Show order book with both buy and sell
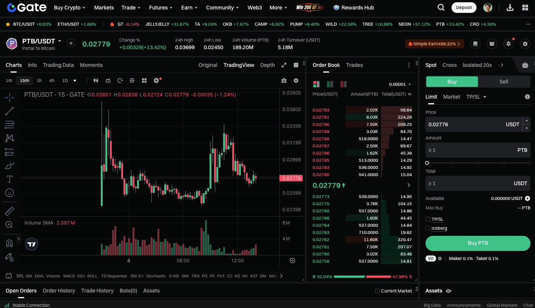The height and width of the screenshot is (308, 535). click(316, 84)
